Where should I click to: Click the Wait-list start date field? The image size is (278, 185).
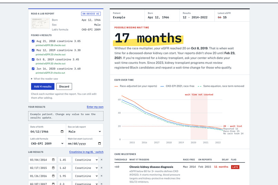click(85, 143)
